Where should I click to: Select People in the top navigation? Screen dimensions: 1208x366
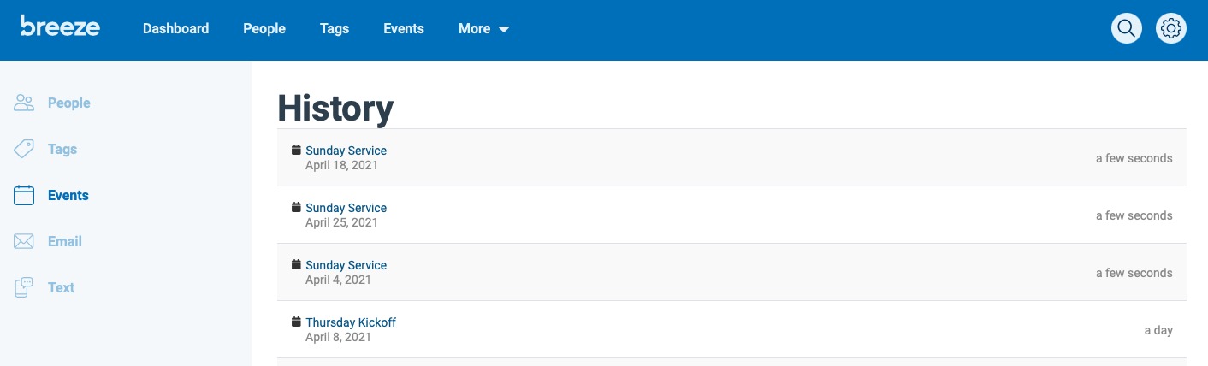click(x=264, y=28)
